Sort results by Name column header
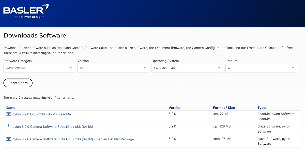The width and height of the screenshot is (305, 149). click(x=10, y=108)
